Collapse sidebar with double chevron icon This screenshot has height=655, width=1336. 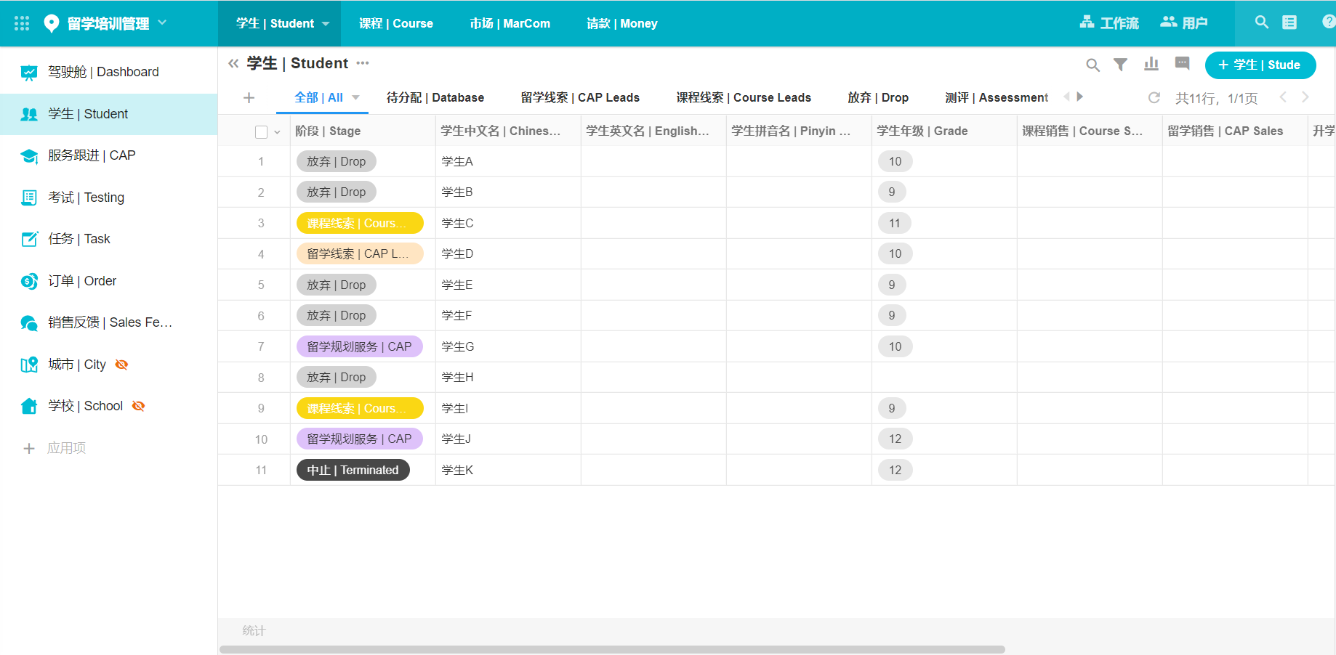(x=233, y=63)
